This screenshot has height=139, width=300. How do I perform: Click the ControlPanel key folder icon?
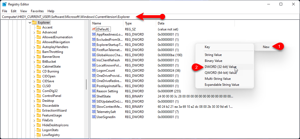(39, 96)
